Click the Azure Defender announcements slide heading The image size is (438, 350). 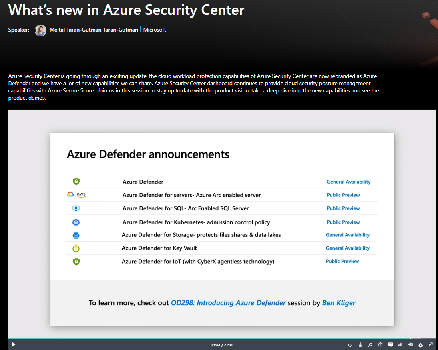click(148, 154)
